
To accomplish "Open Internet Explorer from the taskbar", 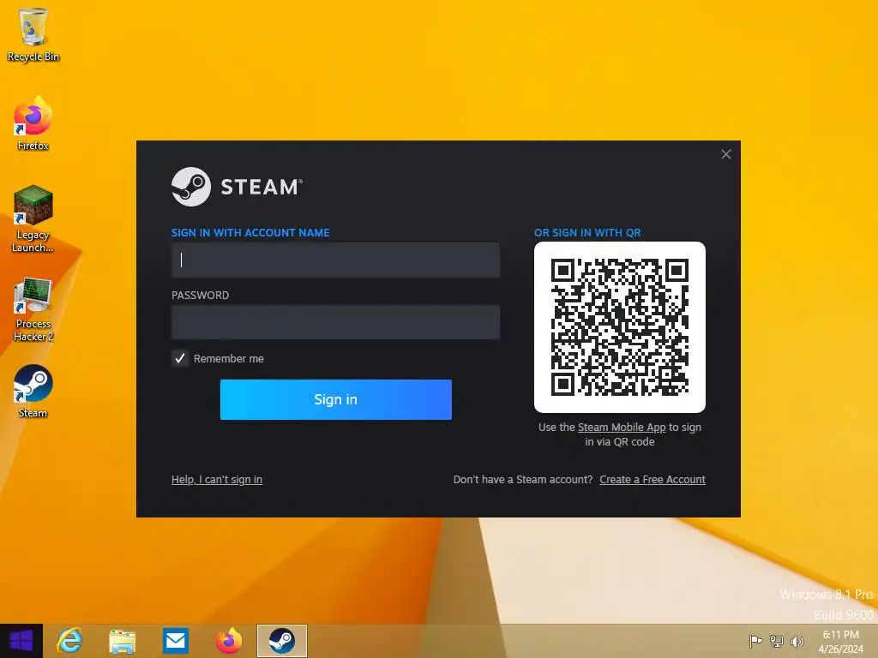I will tap(70, 641).
